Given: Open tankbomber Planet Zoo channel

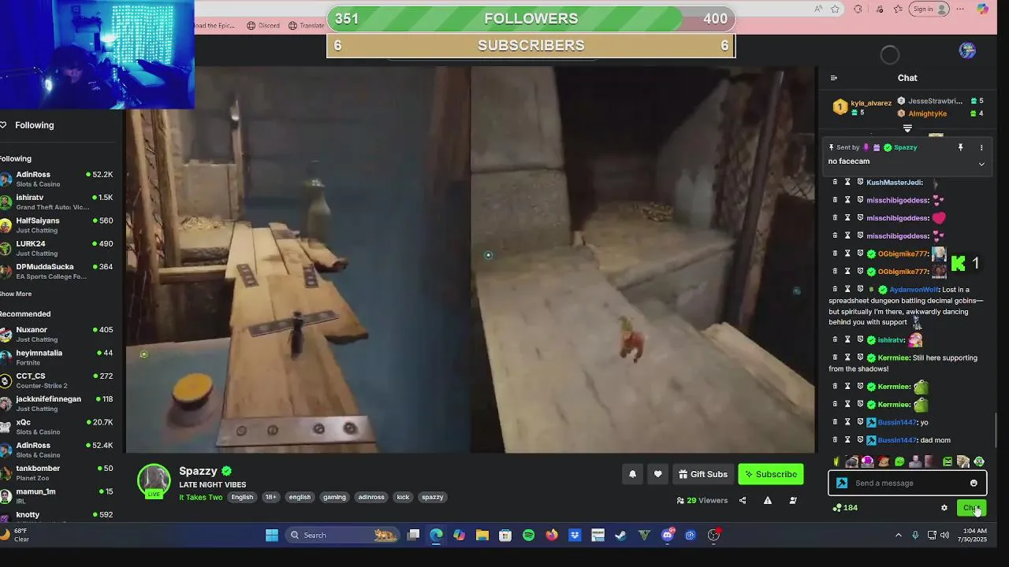Looking at the screenshot, I should coord(57,472).
